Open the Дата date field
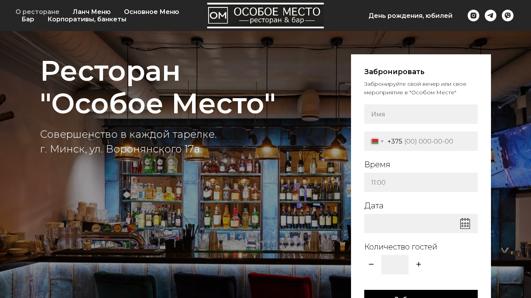Image resolution: width=531 pixels, height=298 pixels. (x=421, y=223)
